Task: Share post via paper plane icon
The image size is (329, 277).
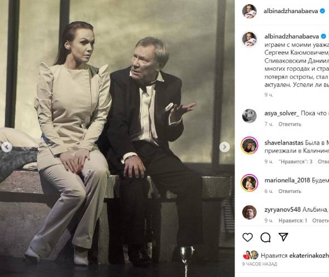Action: [283, 237]
